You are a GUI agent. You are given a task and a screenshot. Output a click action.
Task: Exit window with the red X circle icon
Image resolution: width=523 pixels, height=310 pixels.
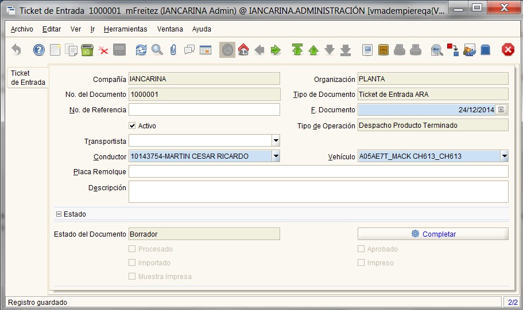click(x=507, y=50)
